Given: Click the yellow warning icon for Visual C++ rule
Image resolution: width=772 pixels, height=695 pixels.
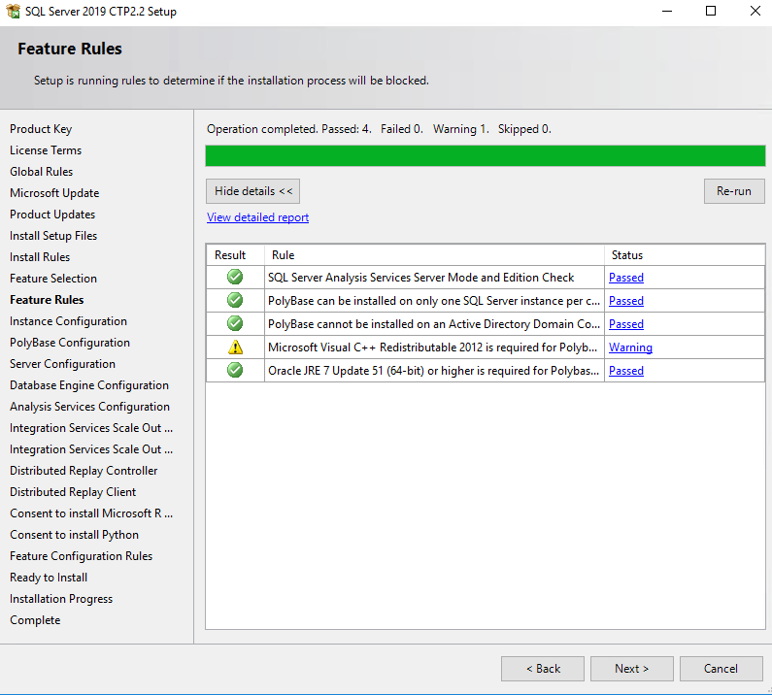Looking at the screenshot, I should click(235, 347).
